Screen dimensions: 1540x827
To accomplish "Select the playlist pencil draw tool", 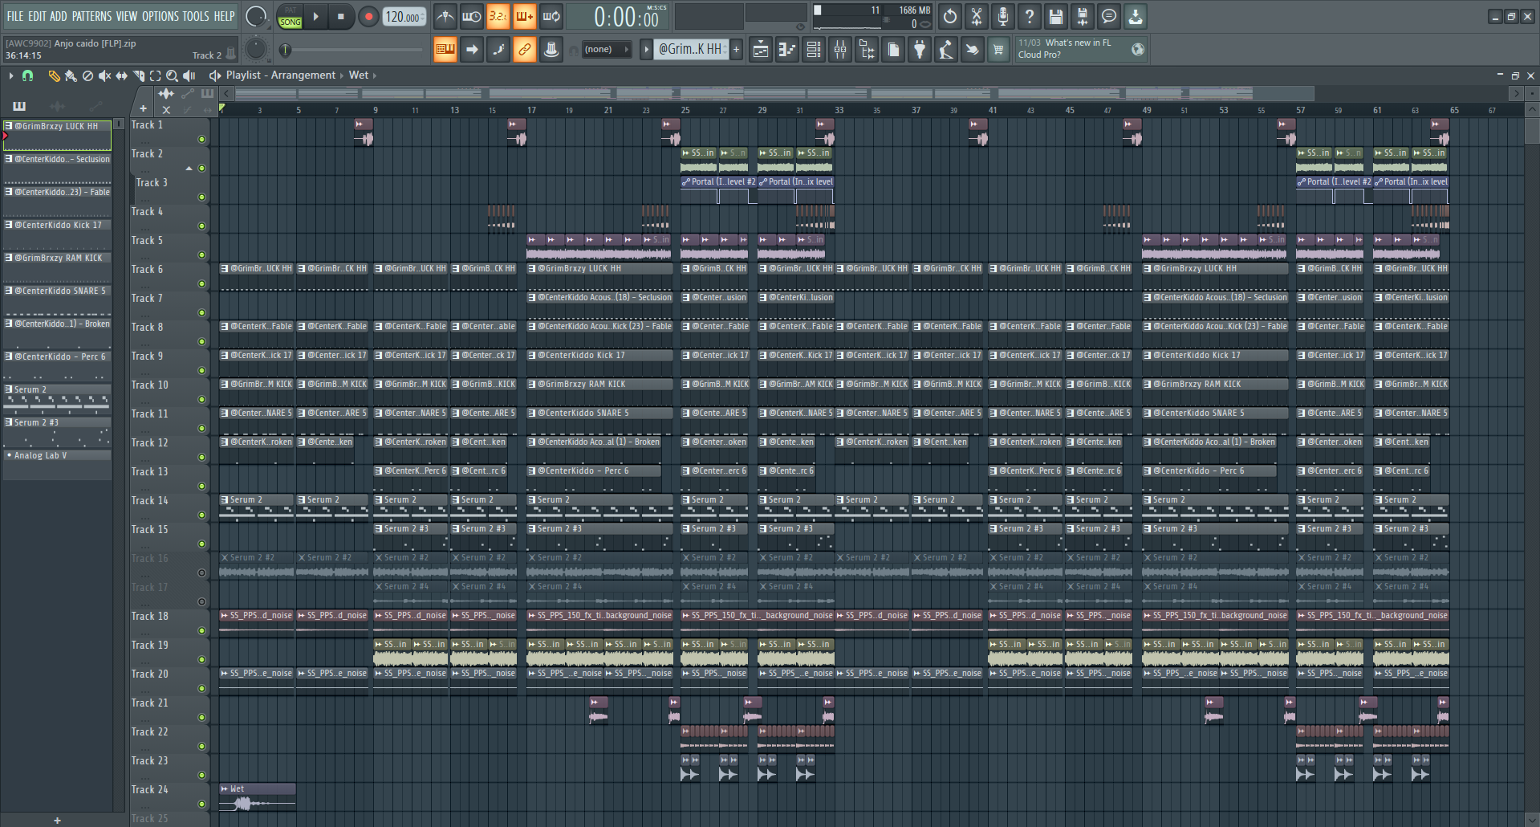I will 54,75.
